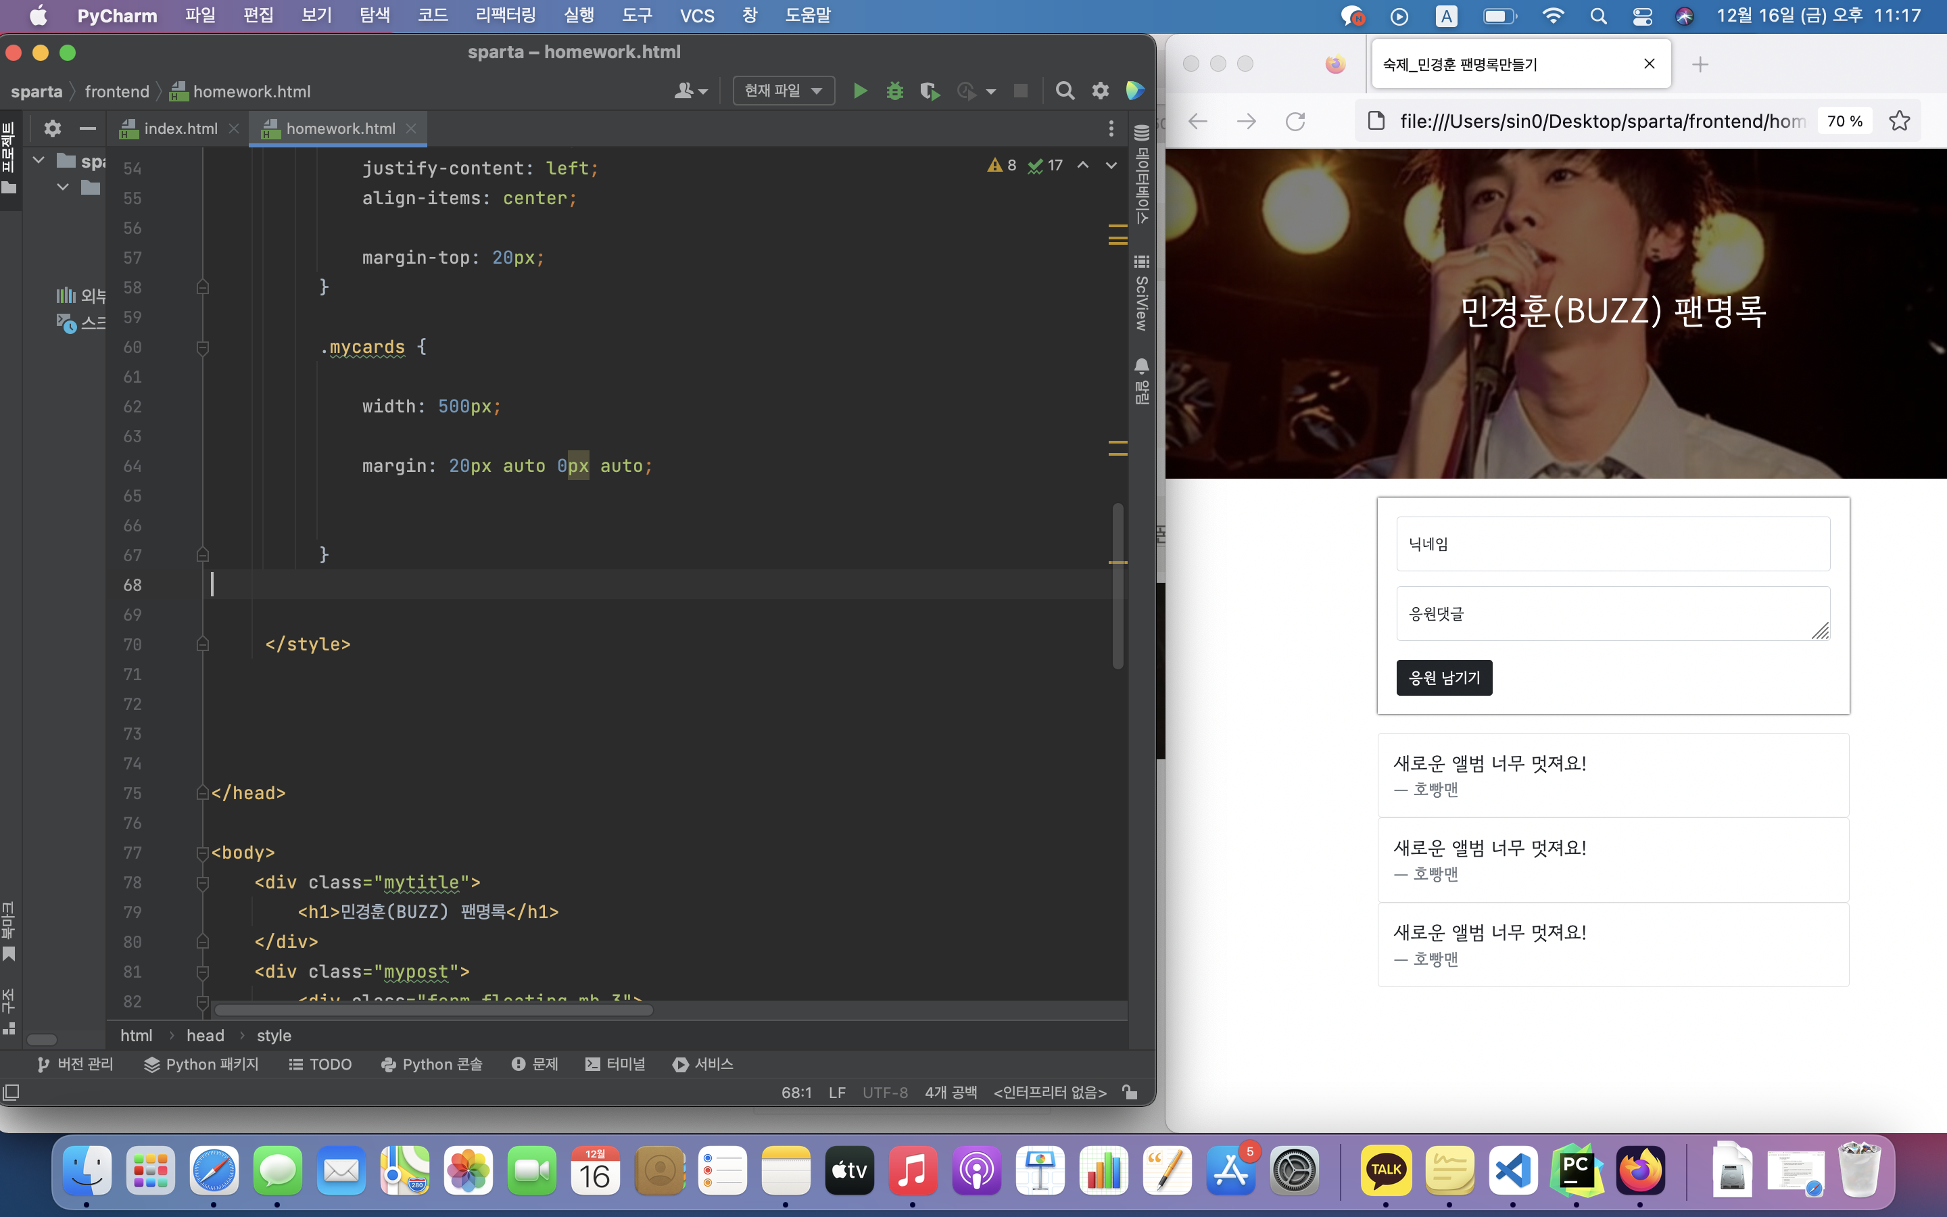Close the index.html tab

click(x=233, y=128)
